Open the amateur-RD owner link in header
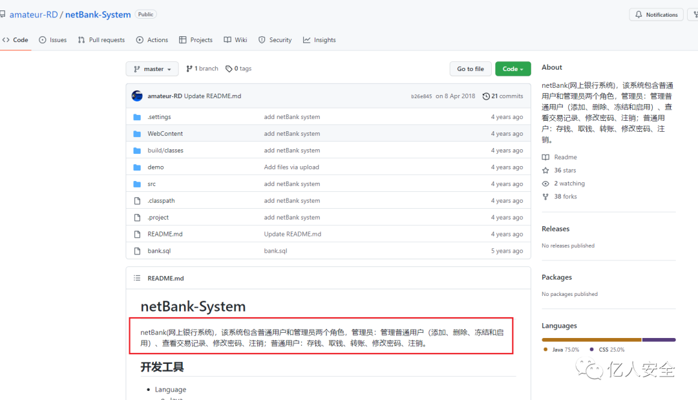 [x=34, y=15]
